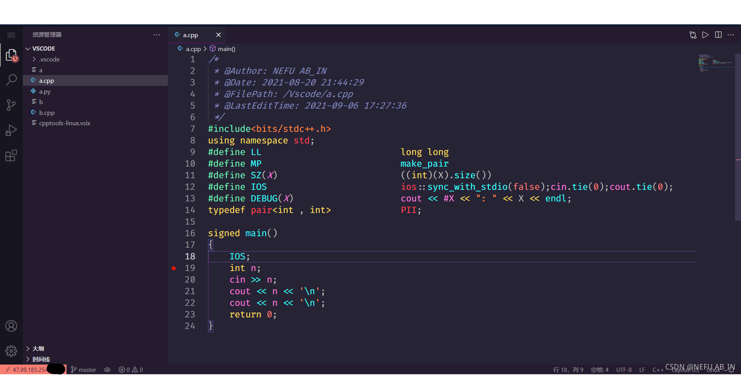Open the Manage settings gear menu
The height and width of the screenshot is (375, 741).
(11, 351)
